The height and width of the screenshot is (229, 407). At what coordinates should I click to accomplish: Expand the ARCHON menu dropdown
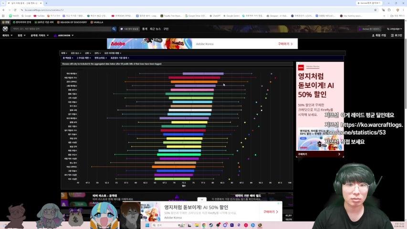point(63,35)
